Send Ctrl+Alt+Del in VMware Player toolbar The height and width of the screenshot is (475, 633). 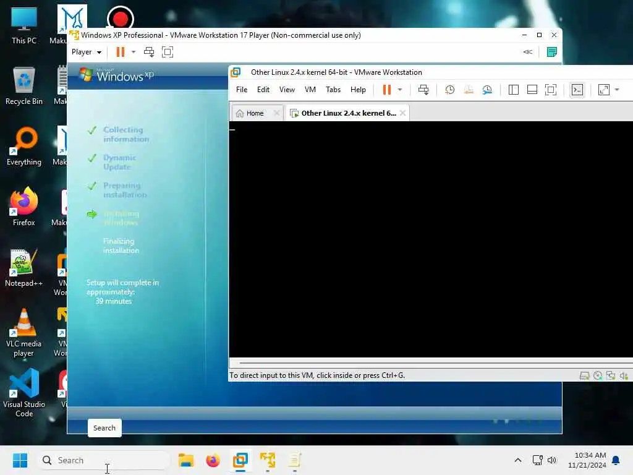click(149, 52)
